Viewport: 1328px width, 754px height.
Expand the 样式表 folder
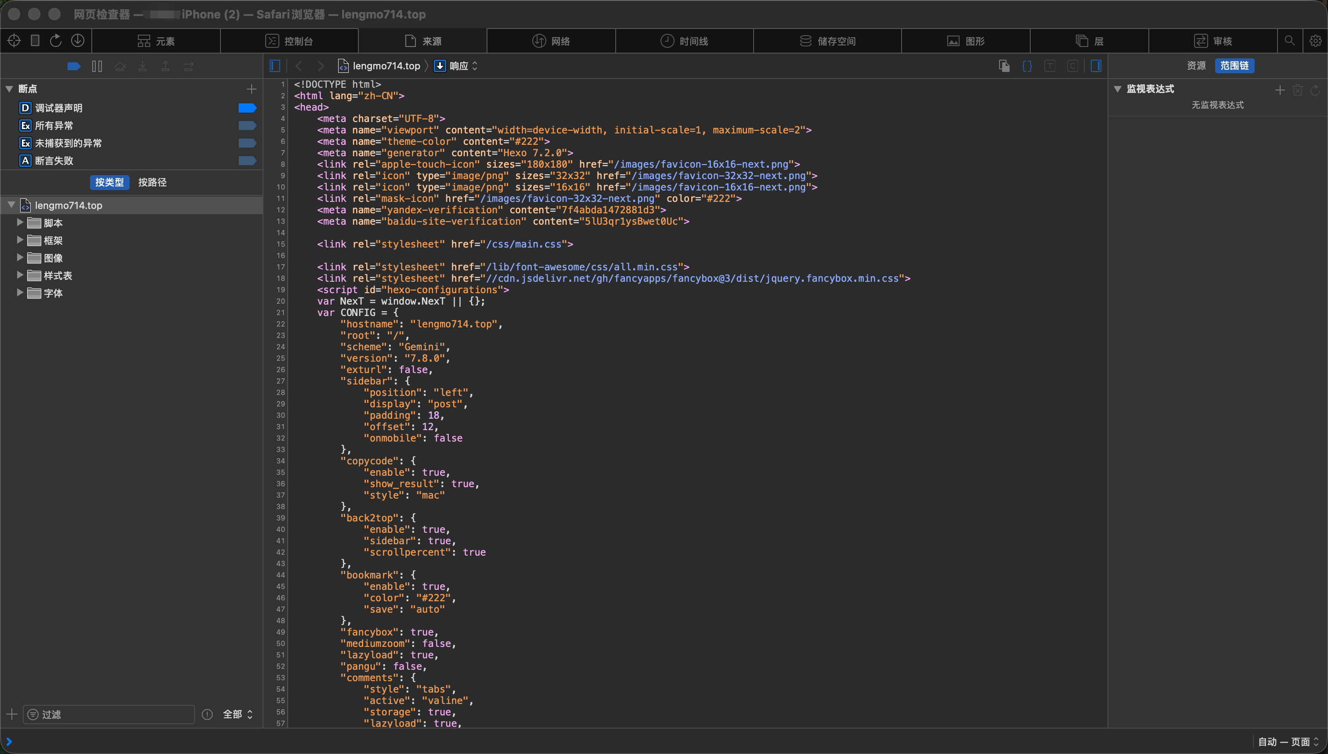[x=20, y=276]
